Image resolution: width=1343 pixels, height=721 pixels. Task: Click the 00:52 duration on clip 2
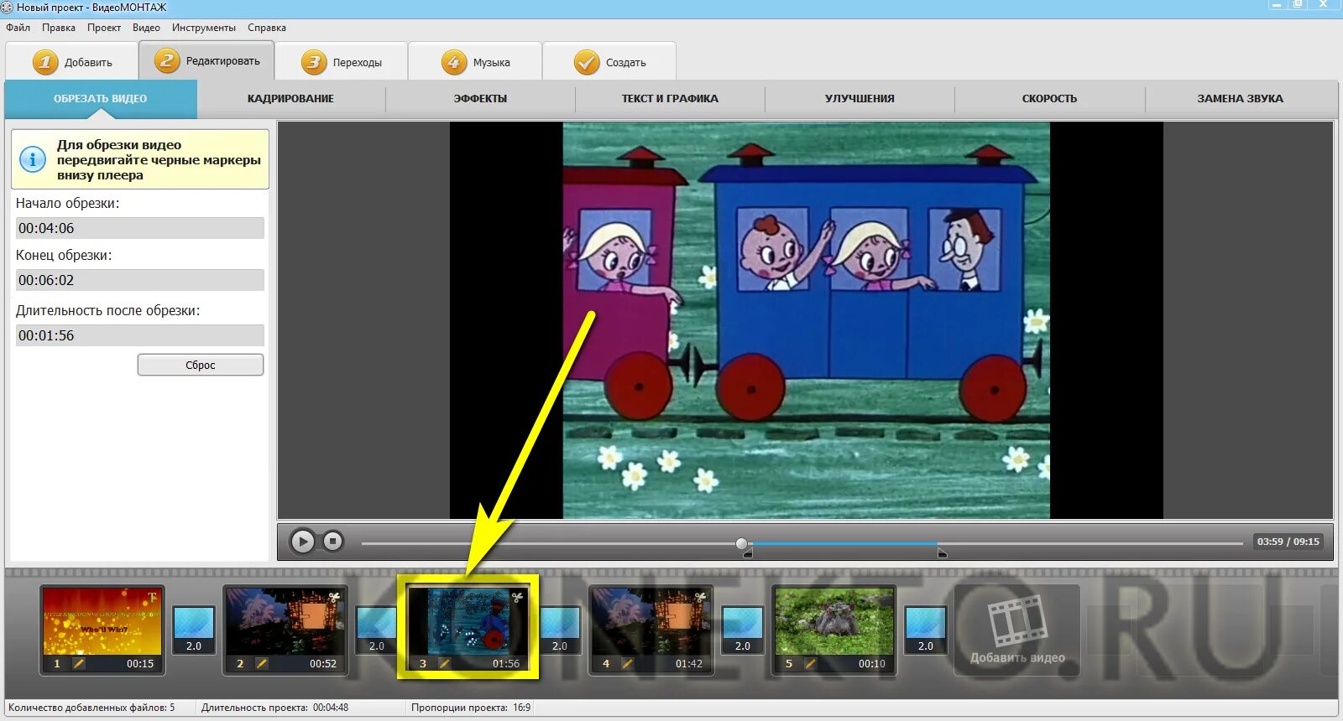click(x=323, y=664)
